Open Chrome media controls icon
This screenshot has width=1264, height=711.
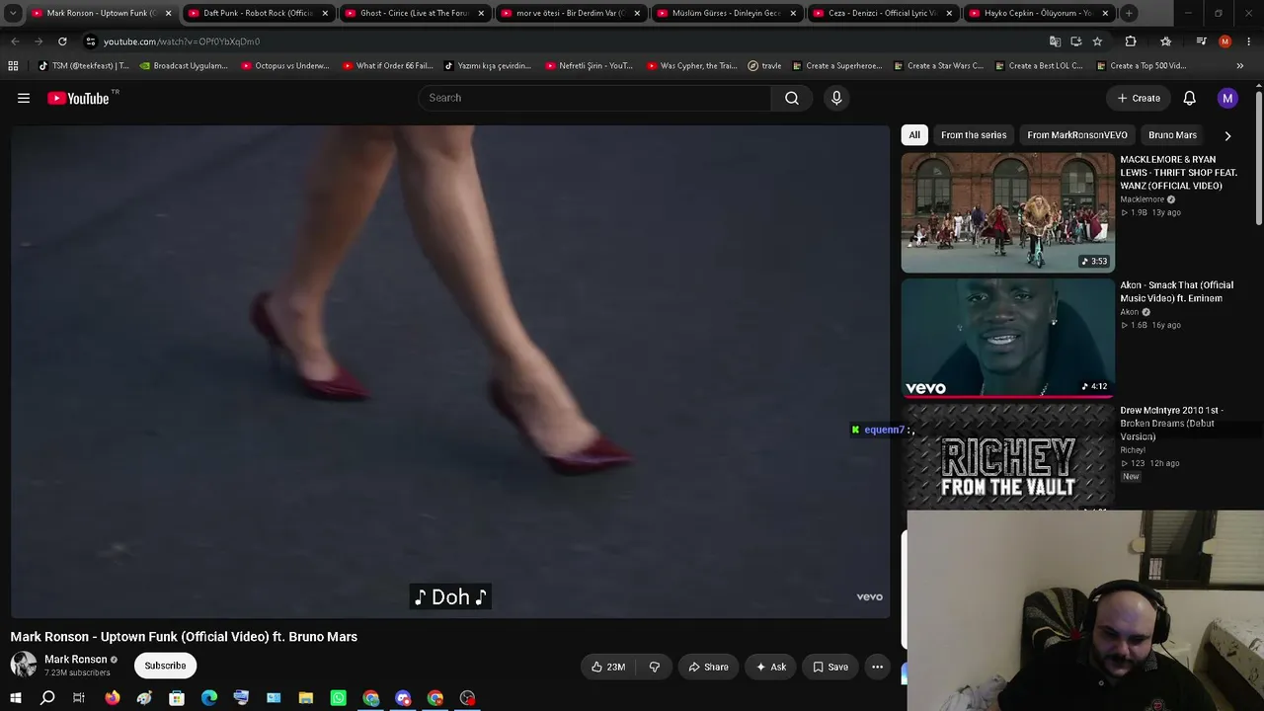[1201, 41]
